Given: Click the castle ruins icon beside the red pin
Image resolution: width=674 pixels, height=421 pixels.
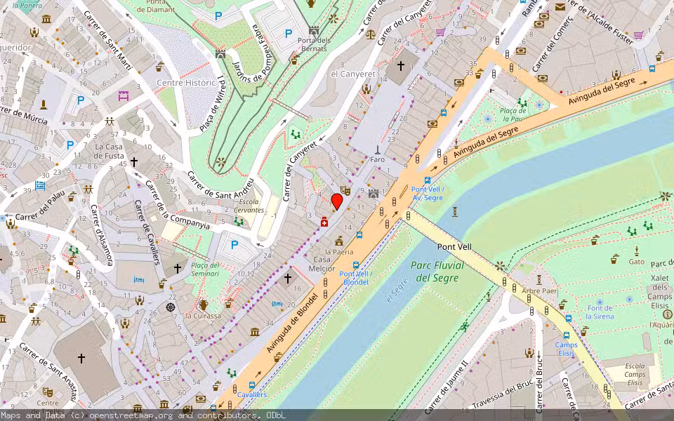Looking at the screenshot, I should (374, 194).
